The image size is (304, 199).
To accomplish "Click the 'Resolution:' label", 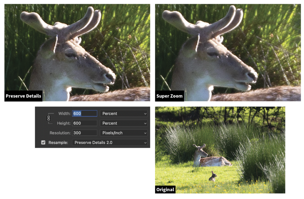I will pos(60,133).
